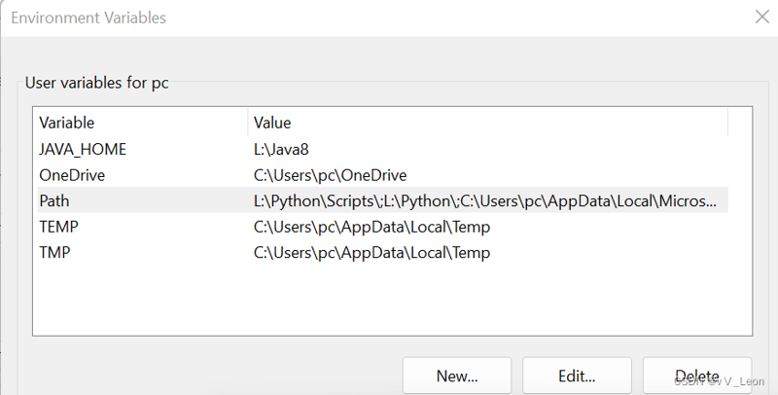Click the L:\Java8 value cell
The height and width of the screenshot is (395, 778).
click(x=281, y=150)
